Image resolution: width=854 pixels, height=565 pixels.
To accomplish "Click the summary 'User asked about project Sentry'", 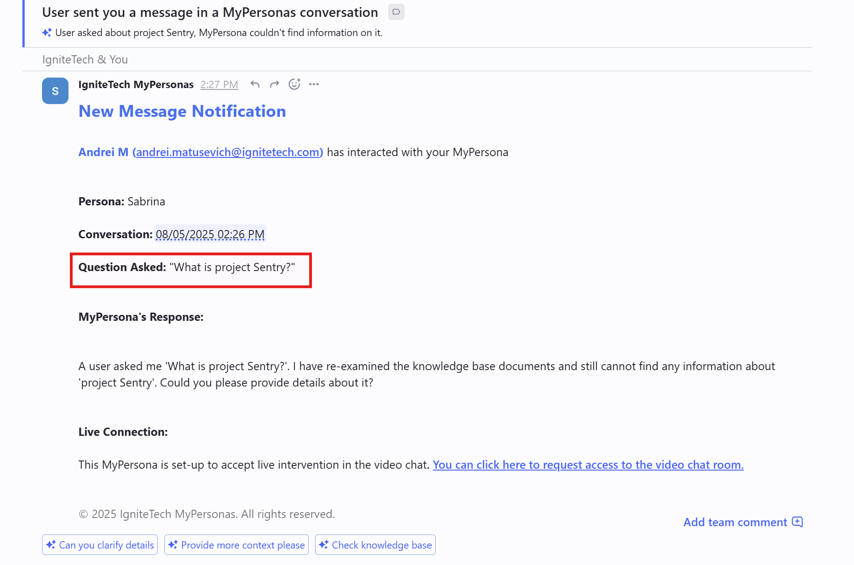I will coord(219,32).
